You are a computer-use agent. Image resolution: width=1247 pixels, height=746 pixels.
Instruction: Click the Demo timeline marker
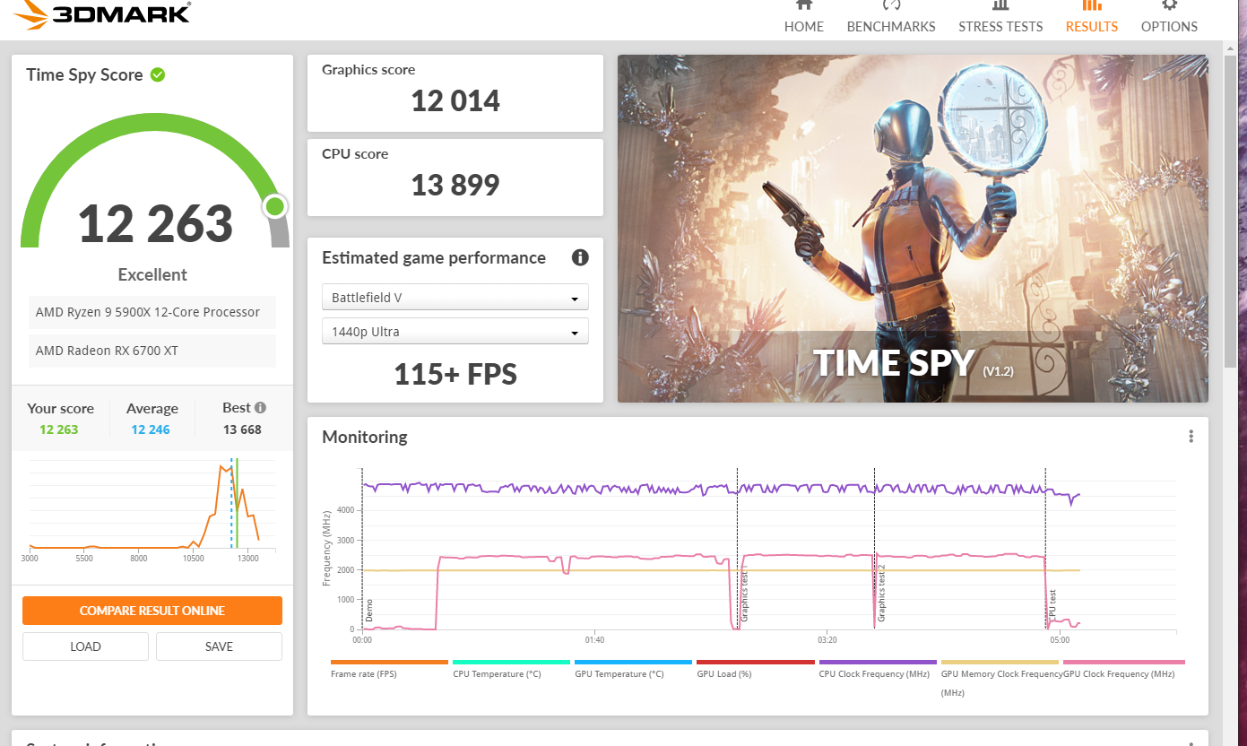368,611
